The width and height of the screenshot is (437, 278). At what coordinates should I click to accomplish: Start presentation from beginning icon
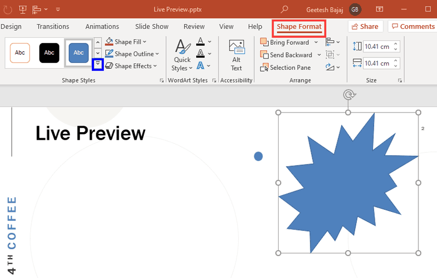23,9
